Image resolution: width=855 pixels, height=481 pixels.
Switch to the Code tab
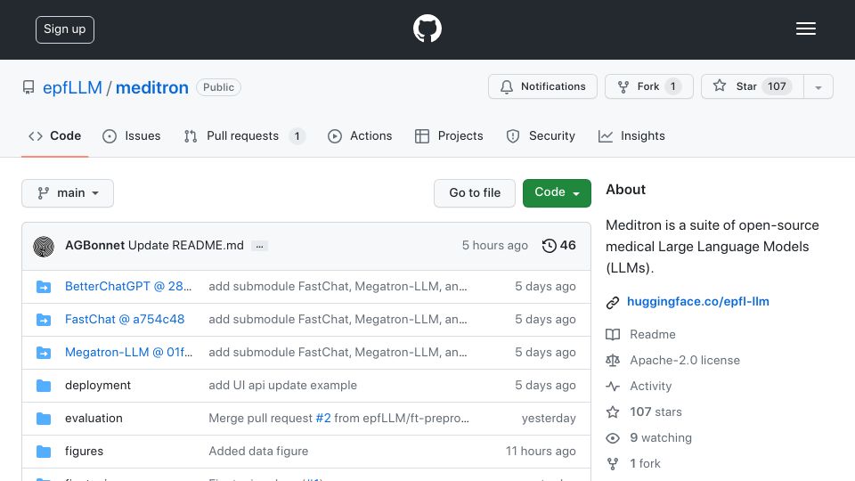coord(54,135)
